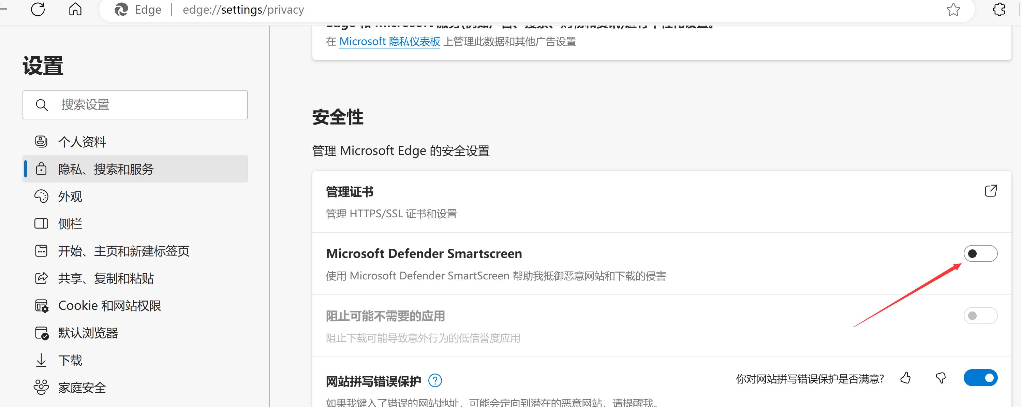Click the sidebar icon for 侧栏

[41, 223]
